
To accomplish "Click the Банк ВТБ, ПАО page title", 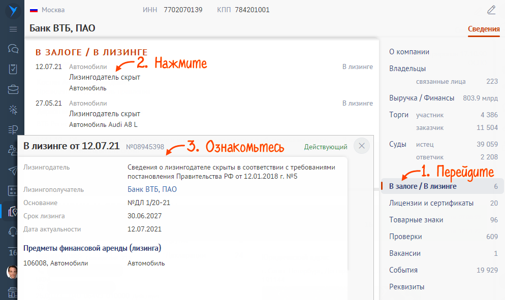I will click(62, 28).
